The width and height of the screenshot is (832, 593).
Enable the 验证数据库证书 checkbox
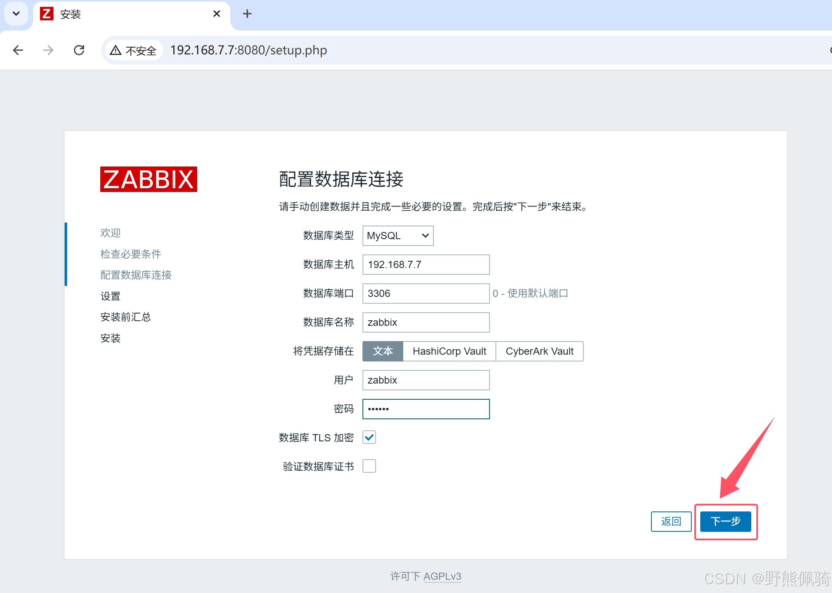coord(369,466)
